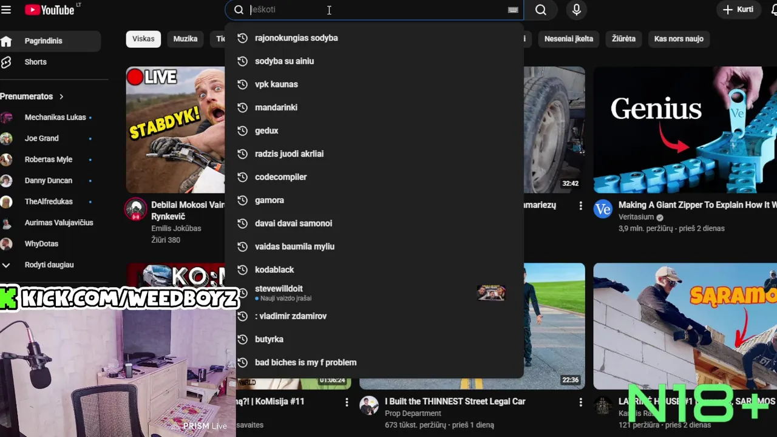This screenshot has height=437, width=777.
Task: Open the SĄRAMOS construction video thumbnail
Action: click(685, 326)
